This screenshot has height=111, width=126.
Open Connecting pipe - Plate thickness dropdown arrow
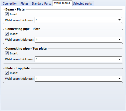120,40
